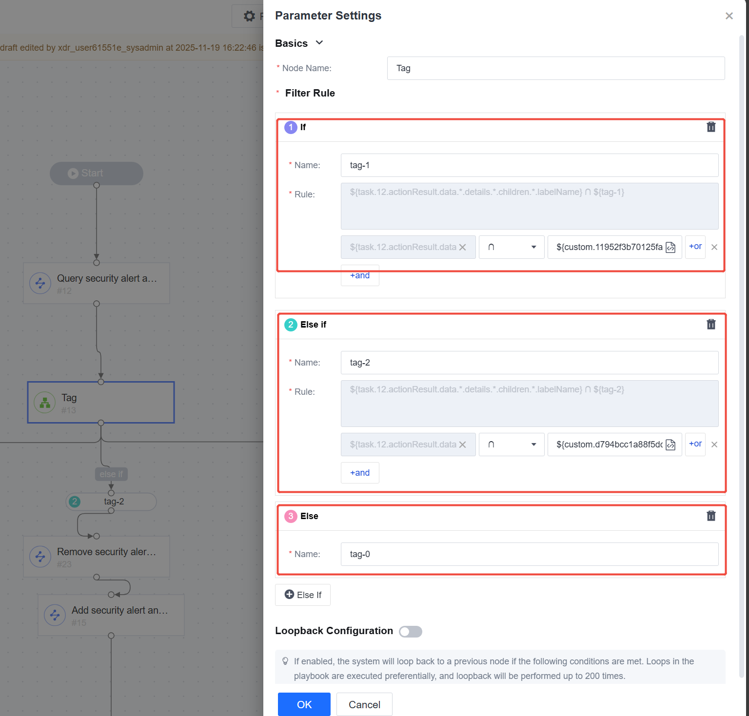Cancel the parameter settings
This screenshot has width=749, height=716.
364,704
